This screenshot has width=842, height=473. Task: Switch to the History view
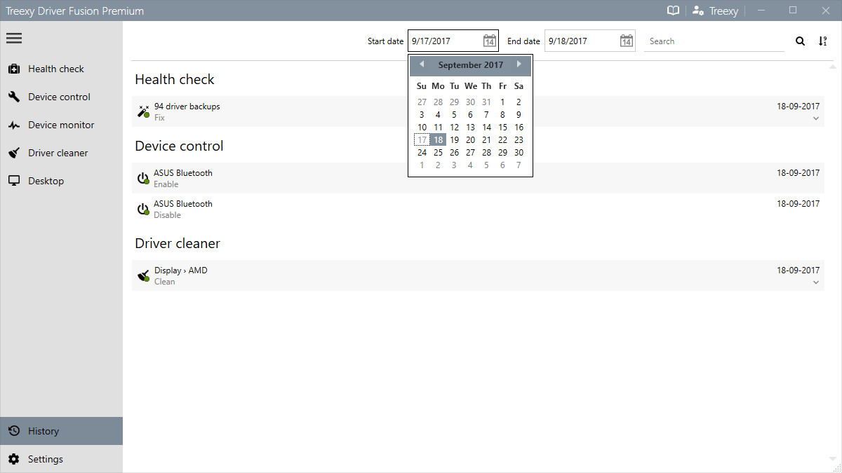point(43,431)
